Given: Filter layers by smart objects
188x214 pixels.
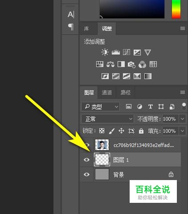Looking at the screenshot, I should pos(172,107).
